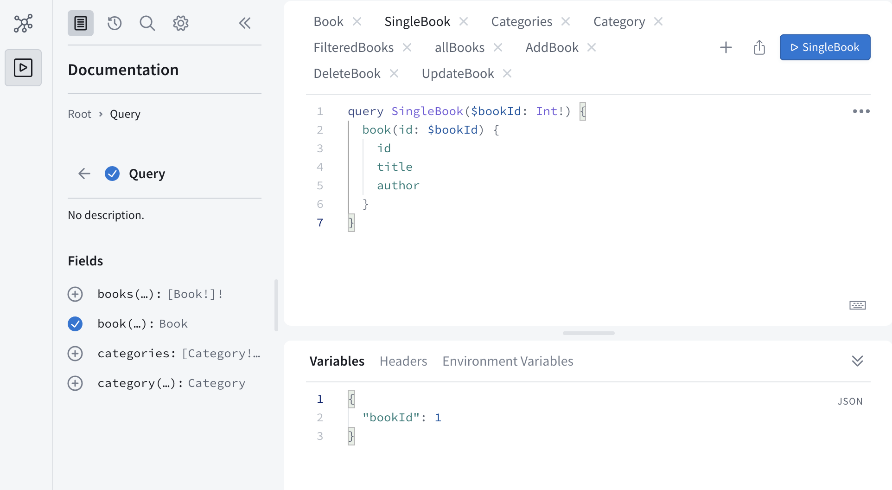Switch to the Category tab

pos(619,21)
